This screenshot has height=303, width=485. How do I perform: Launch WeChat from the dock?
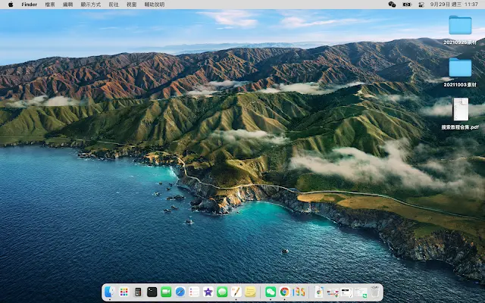tap(271, 292)
